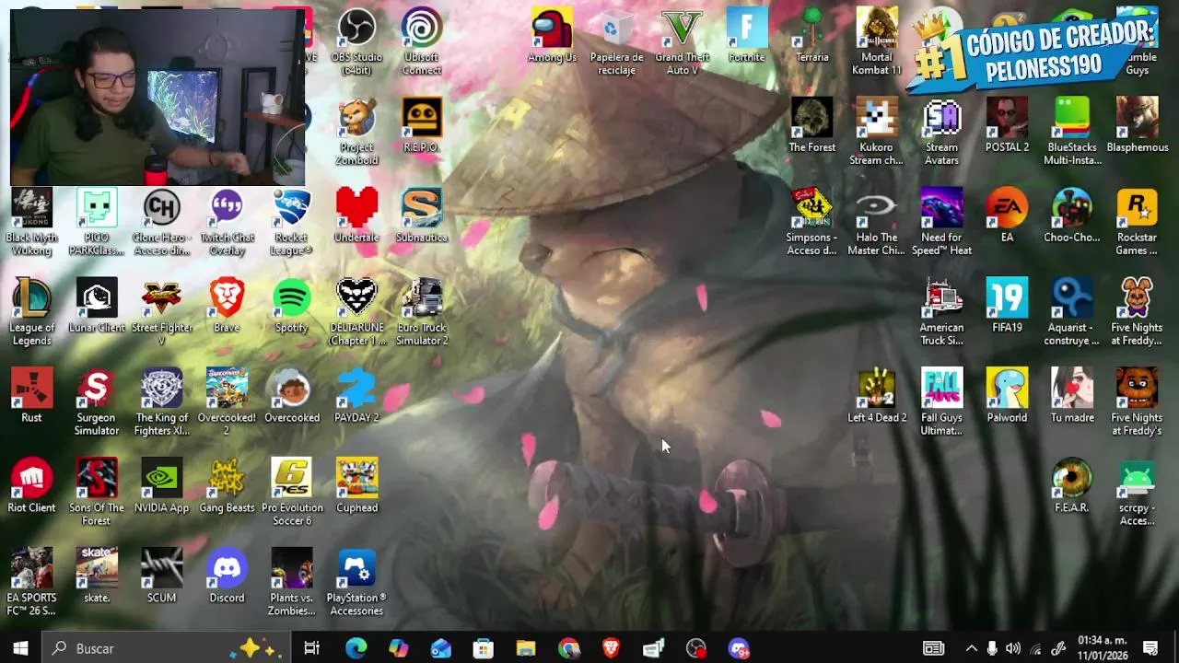
Task: Select The King of Fighters icon
Action: (161, 401)
